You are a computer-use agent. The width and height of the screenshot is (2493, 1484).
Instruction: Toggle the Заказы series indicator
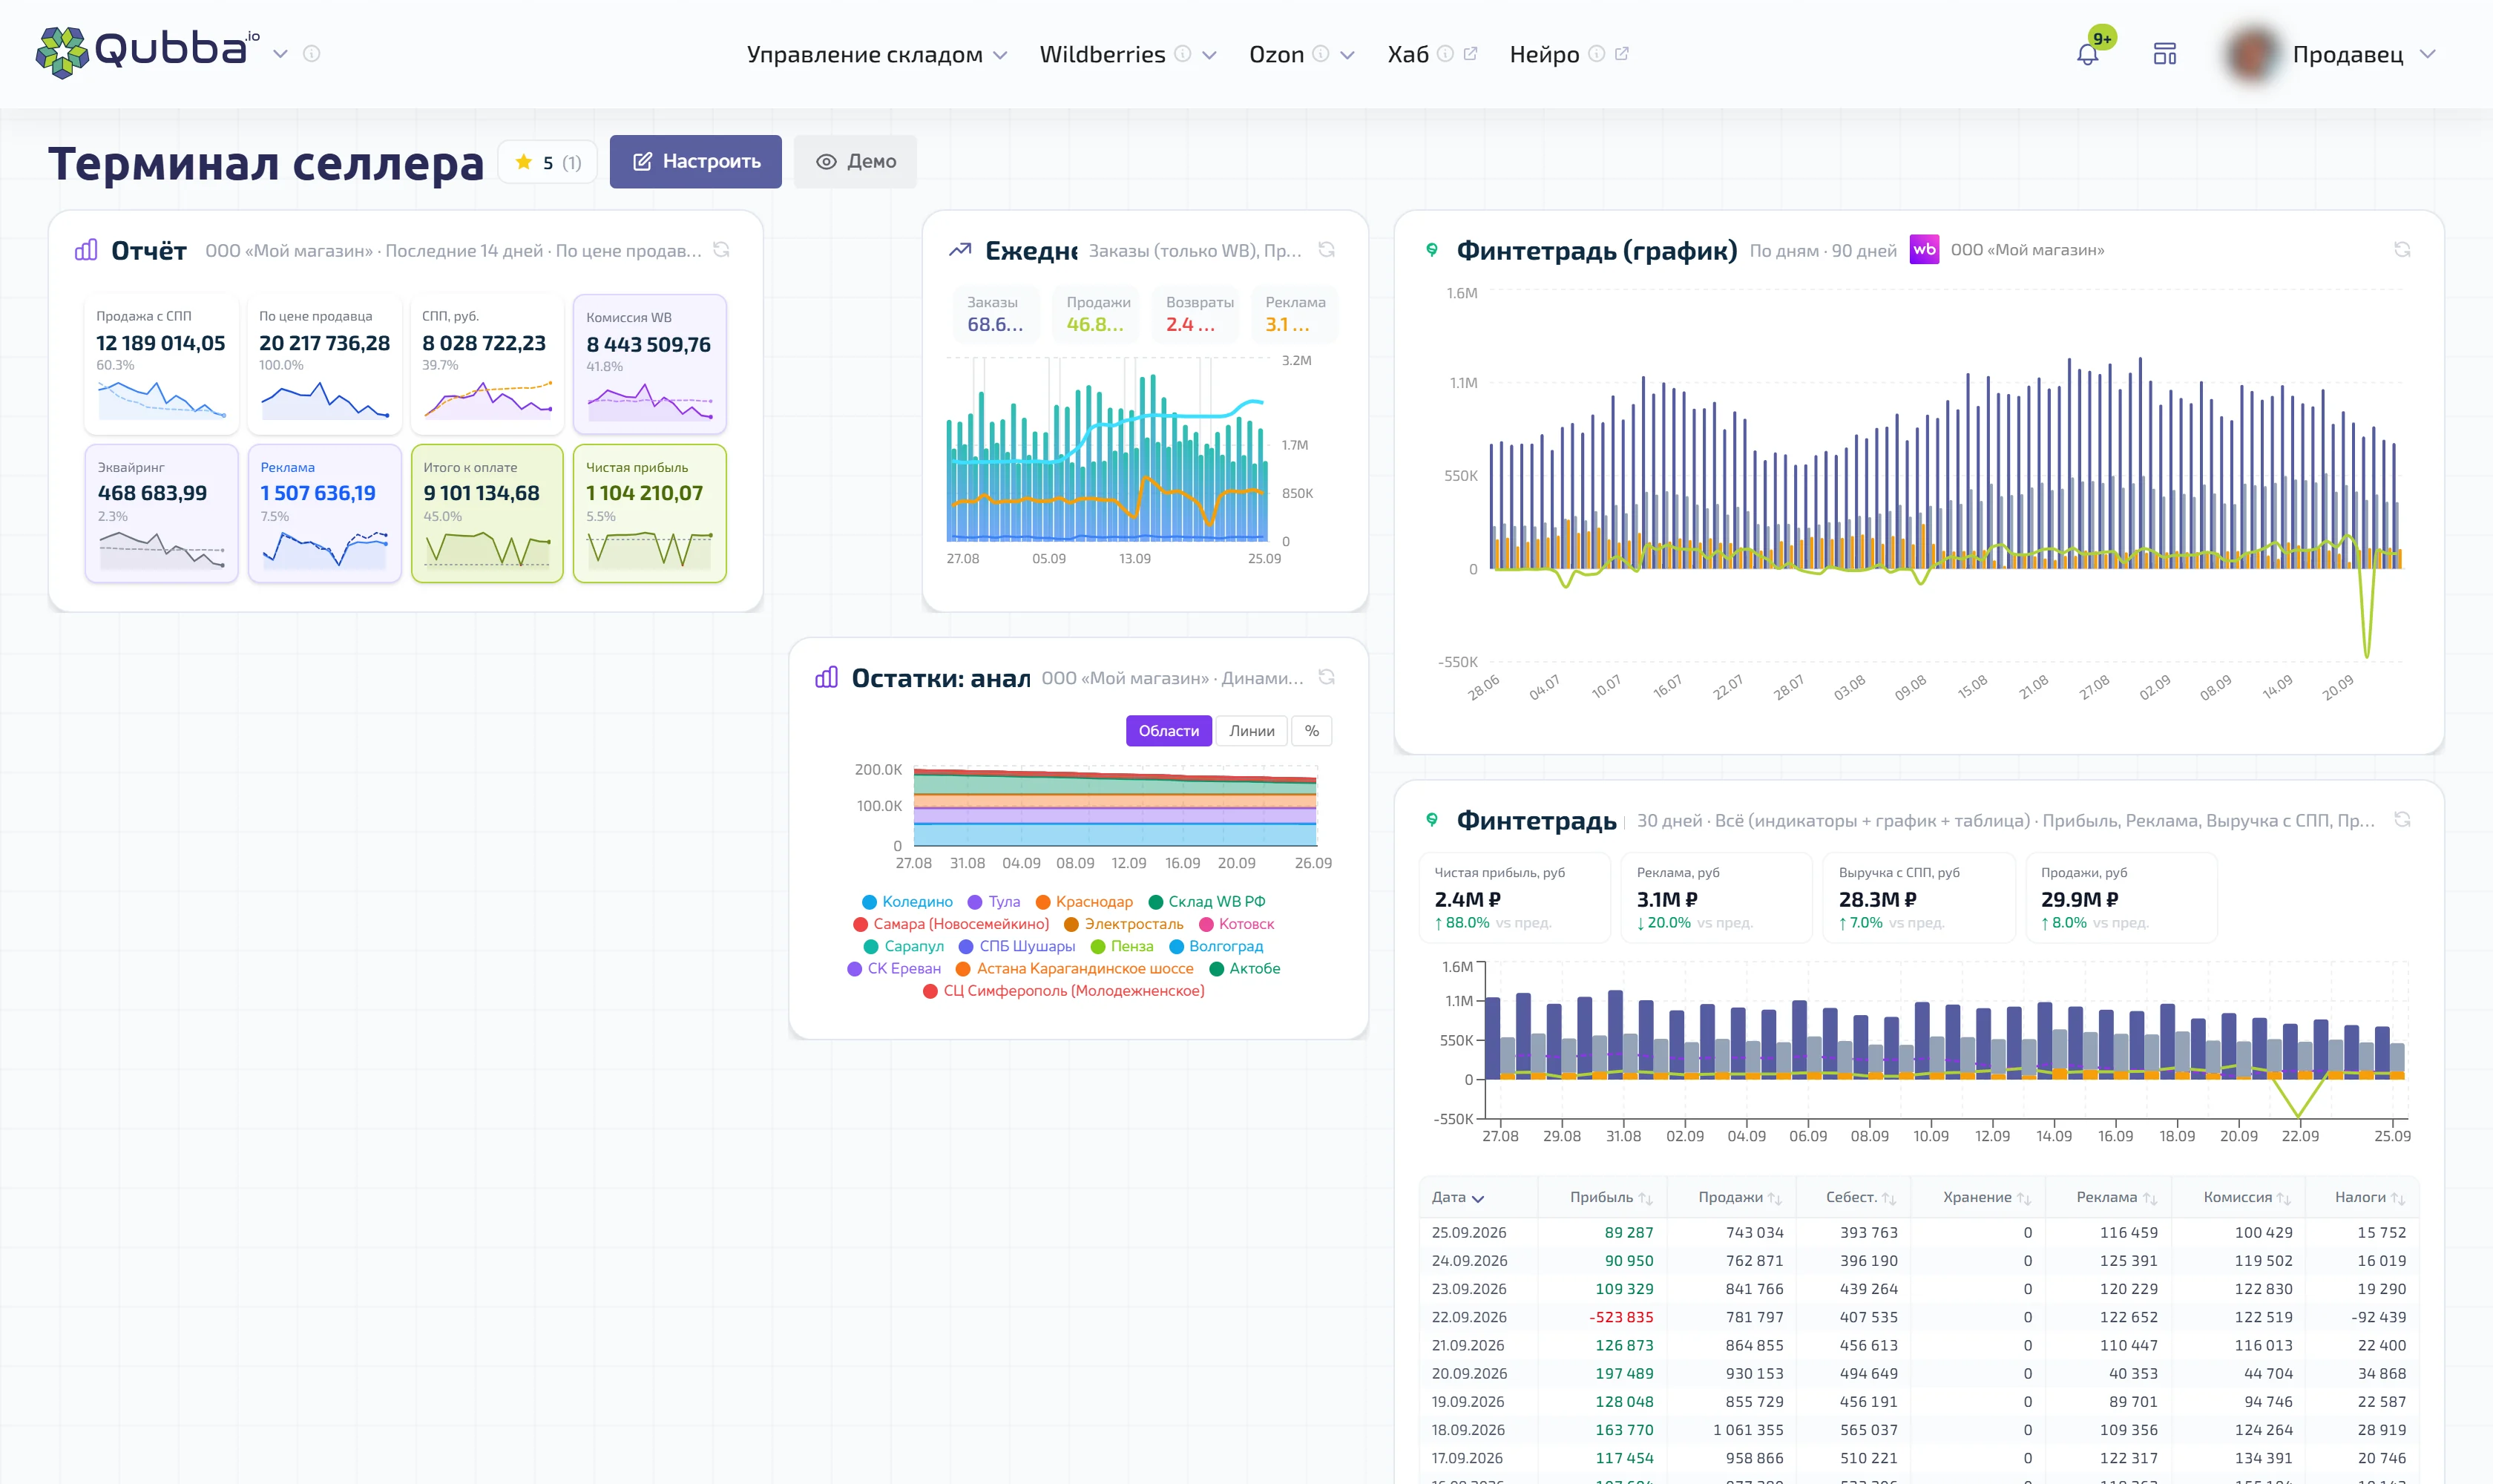[995, 314]
